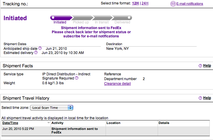Click help icon beside Estimated delivery
Viewport: 213px width, 140px height.
pyautogui.click(x=36, y=52)
